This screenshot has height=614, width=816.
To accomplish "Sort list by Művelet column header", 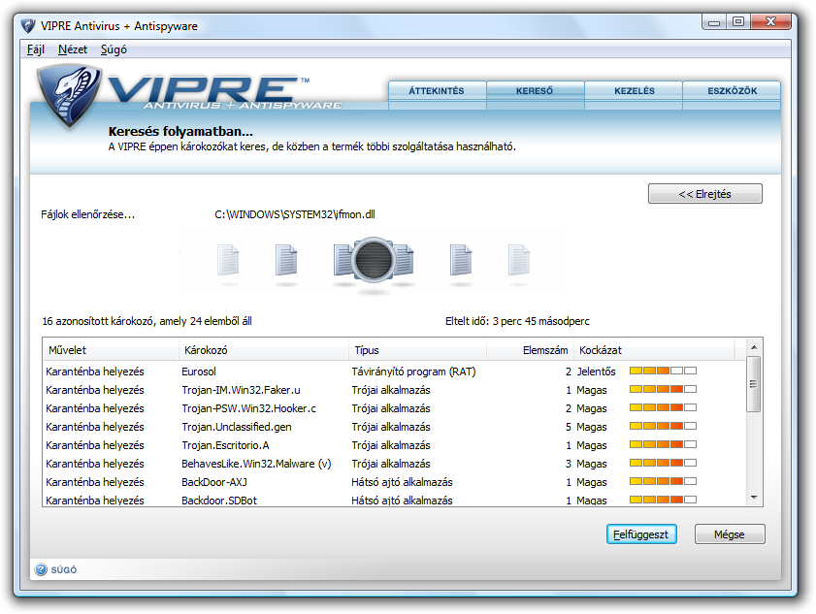I will tap(111, 350).
